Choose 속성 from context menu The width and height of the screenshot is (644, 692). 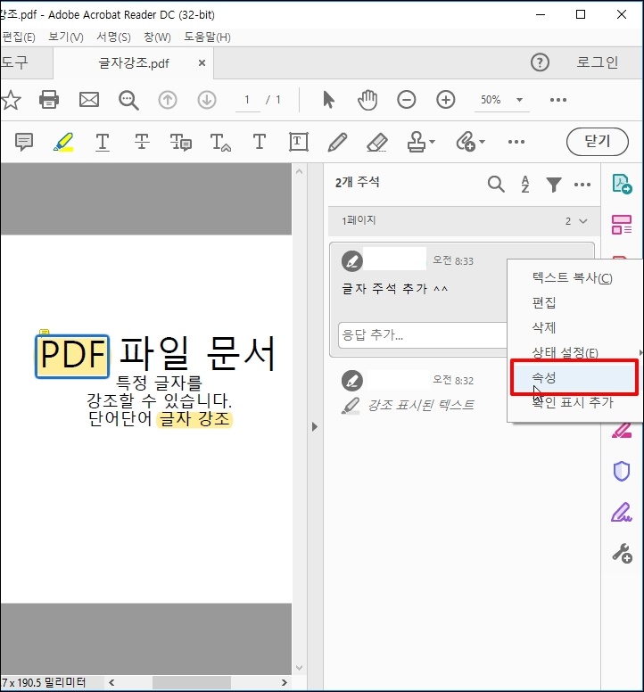coord(574,377)
